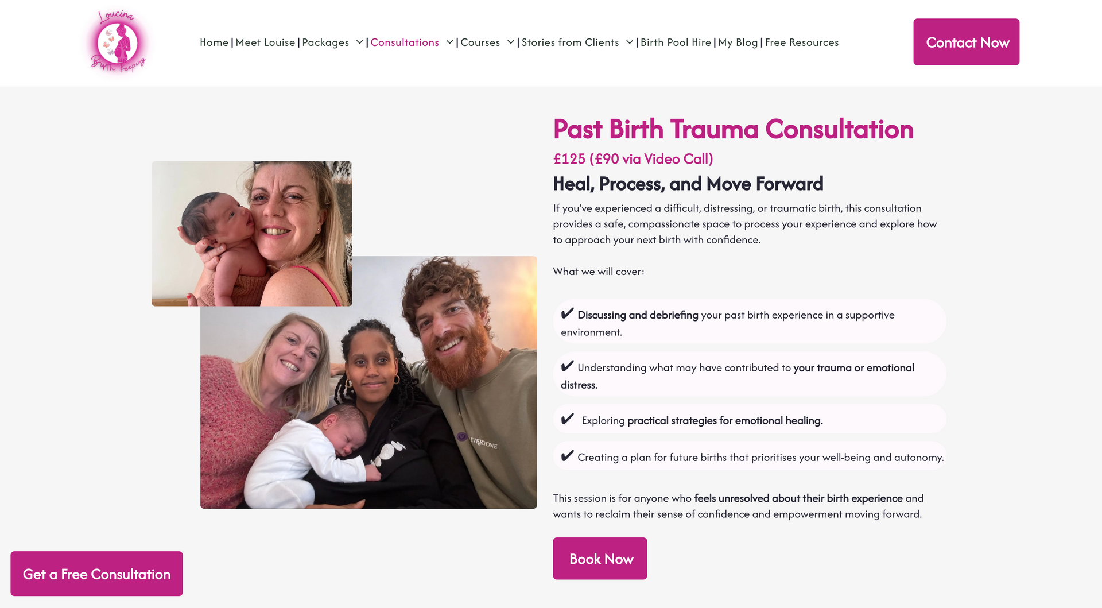Open Birth Pool Hire page

676,42
